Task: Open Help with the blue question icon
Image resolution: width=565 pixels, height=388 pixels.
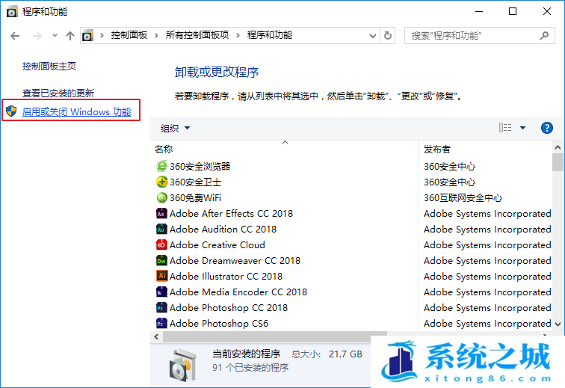Action: click(x=546, y=128)
